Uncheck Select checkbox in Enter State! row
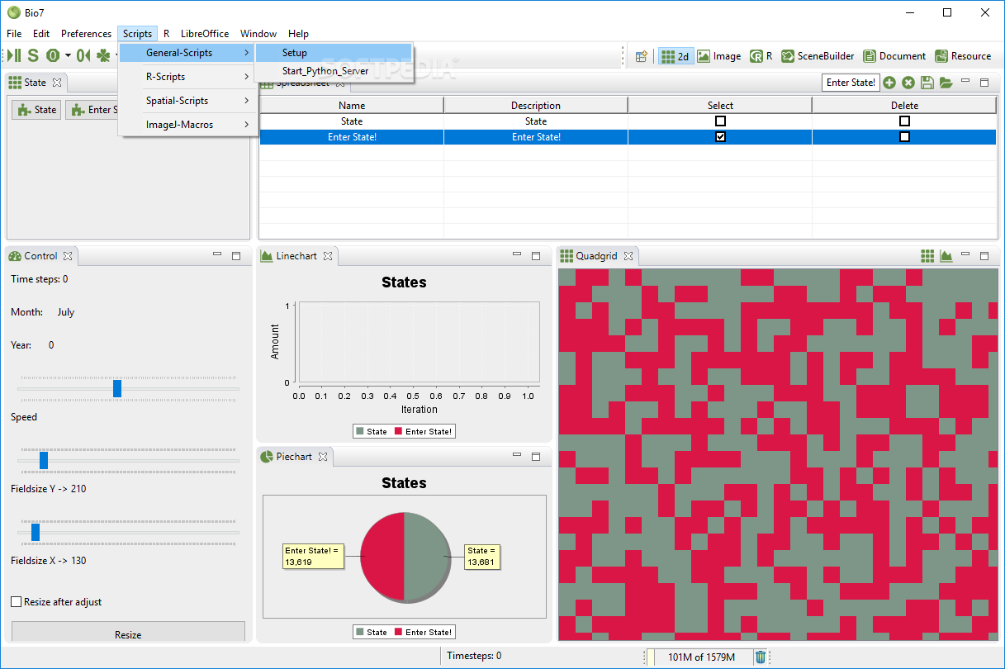This screenshot has width=1005, height=669. coord(720,137)
